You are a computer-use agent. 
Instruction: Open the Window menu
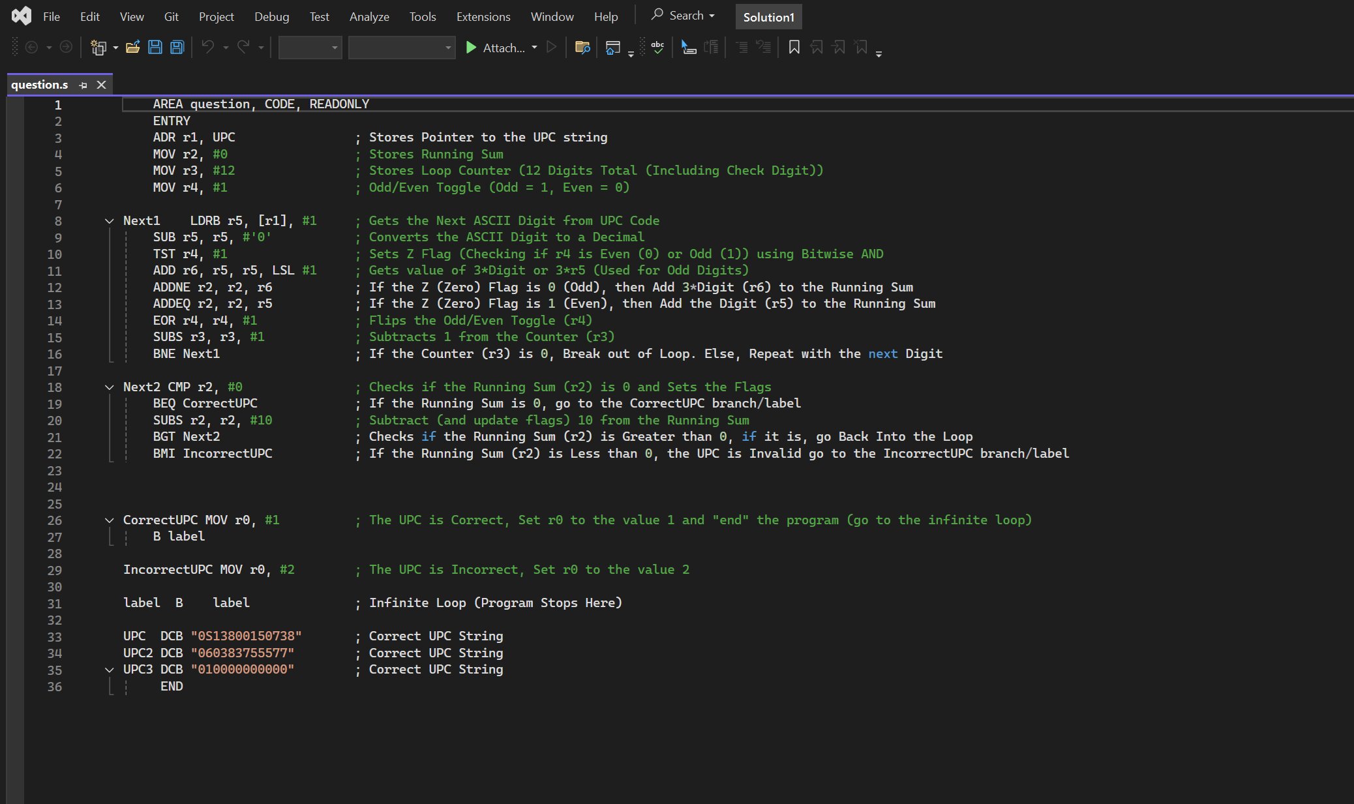[552, 16]
